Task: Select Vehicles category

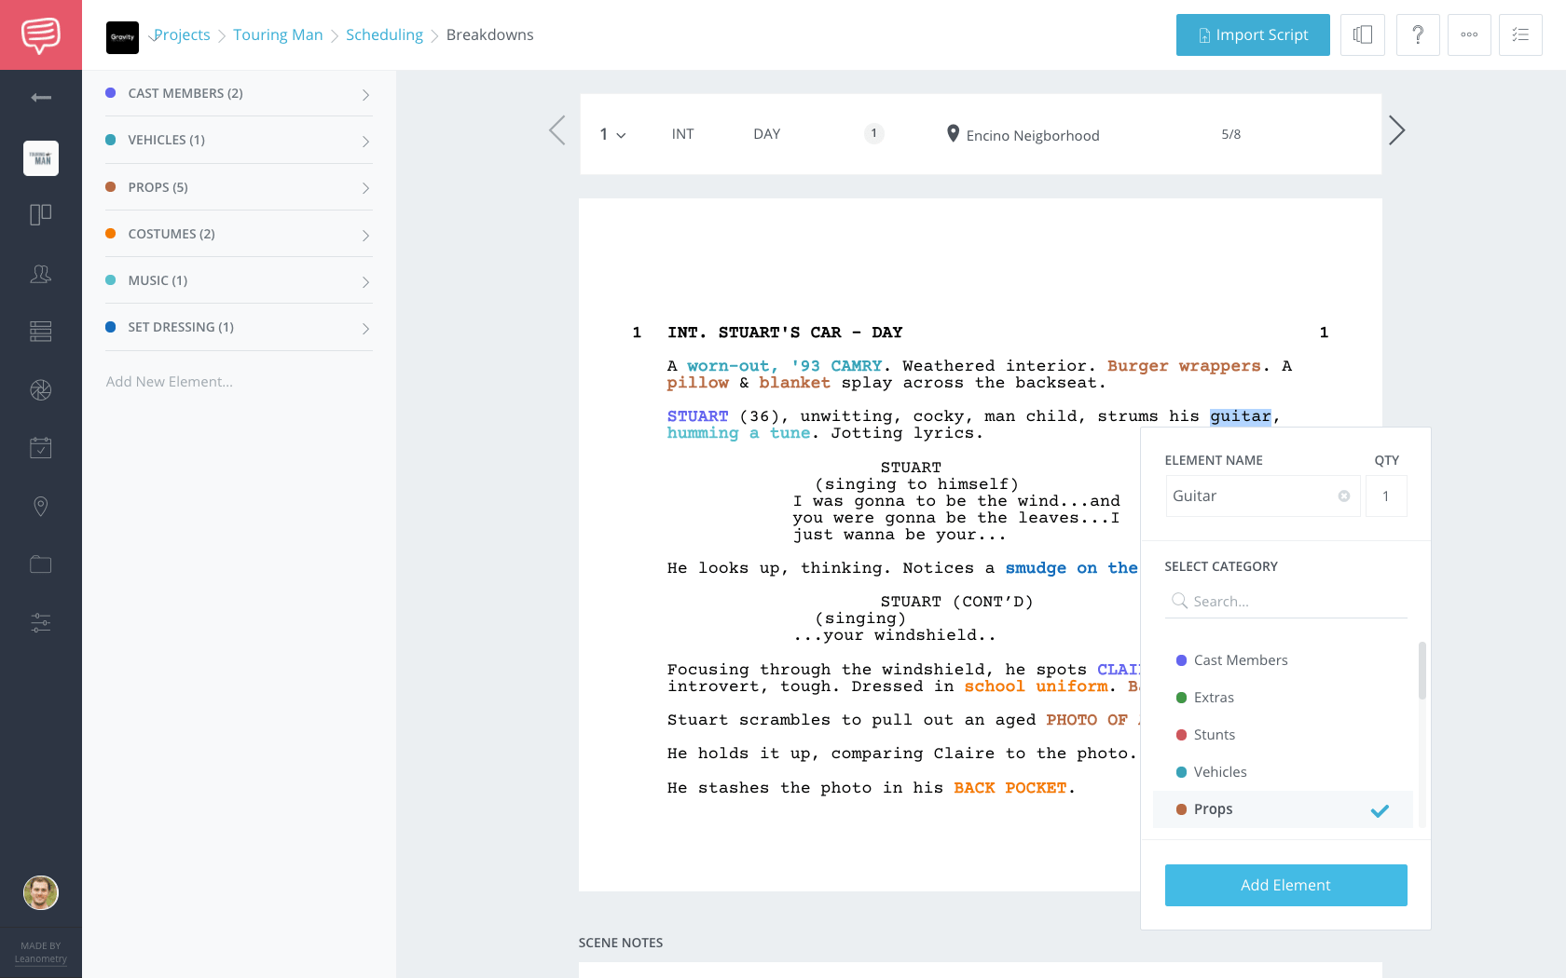Action: pyautogui.click(x=1283, y=772)
